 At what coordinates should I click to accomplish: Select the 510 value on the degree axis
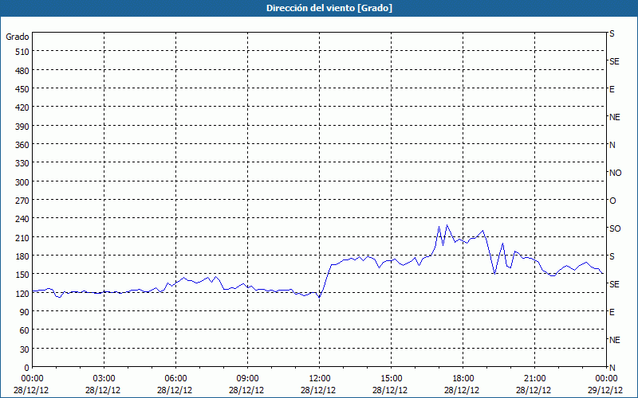(x=23, y=52)
